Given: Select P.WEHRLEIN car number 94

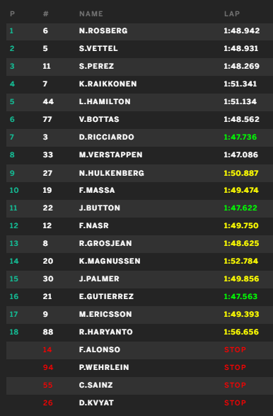Looking at the screenshot, I should pyautogui.click(x=48, y=367).
